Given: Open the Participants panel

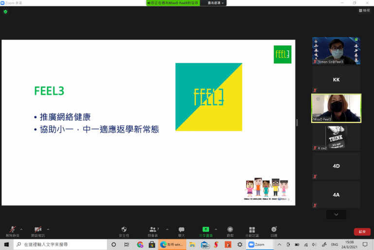Looking at the screenshot, I should tap(153, 231).
